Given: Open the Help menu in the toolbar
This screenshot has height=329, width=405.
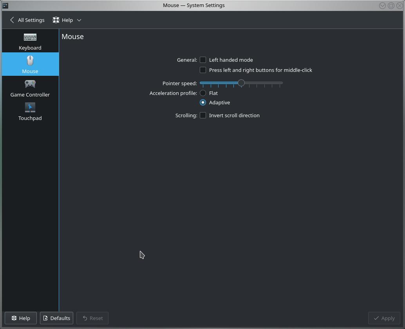Looking at the screenshot, I should (x=67, y=20).
